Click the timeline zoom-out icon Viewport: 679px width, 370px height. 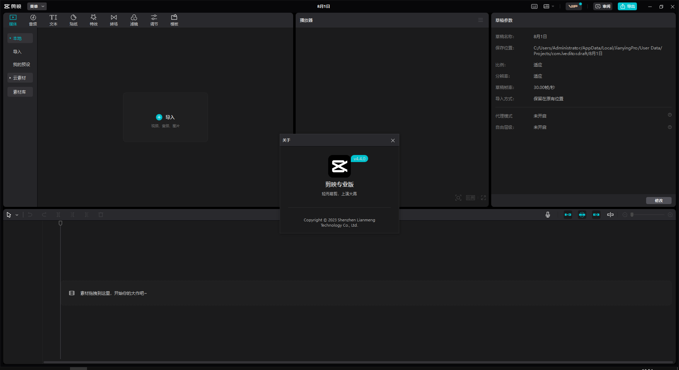[625, 215]
